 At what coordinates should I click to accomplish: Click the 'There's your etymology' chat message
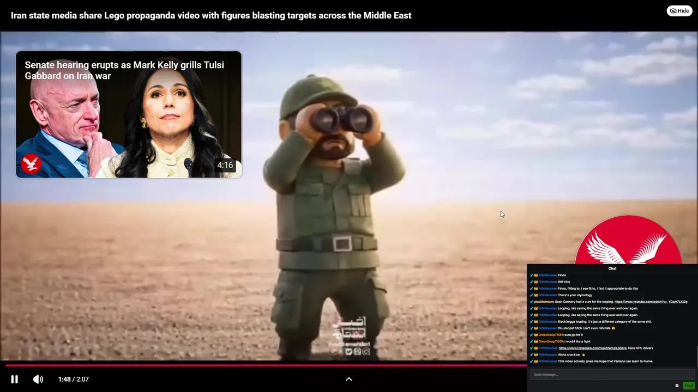[x=574, y=295]
